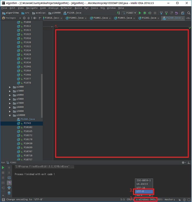Click the Collapse All icon in Packages panel
Viewport: 192px width, 202px height.
pos(29,18)
